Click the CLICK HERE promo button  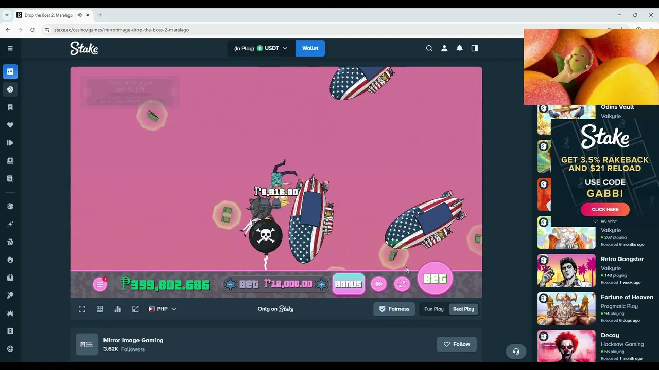(x=605, y=209)
